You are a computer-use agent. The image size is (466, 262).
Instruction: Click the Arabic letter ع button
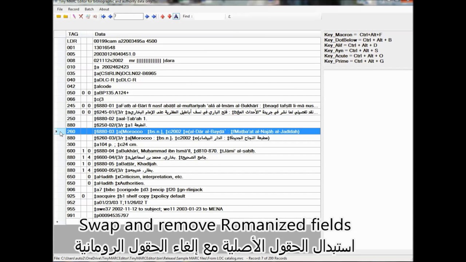click(229, 16)
